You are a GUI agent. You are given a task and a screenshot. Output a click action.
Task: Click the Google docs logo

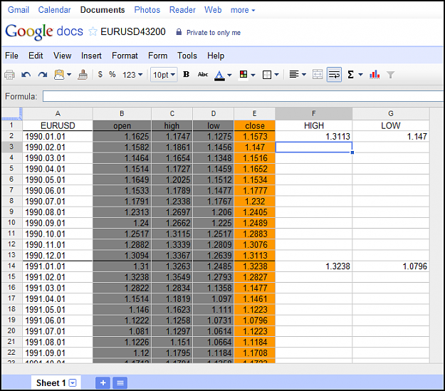[44, 31]
